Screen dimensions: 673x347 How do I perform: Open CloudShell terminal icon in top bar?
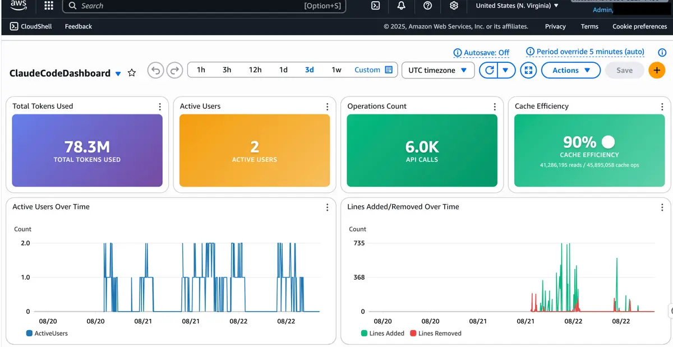coord(376,6)
